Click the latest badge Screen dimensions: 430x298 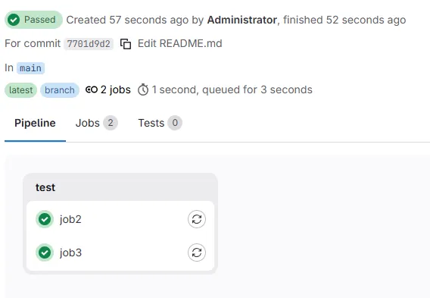(21, 90)
